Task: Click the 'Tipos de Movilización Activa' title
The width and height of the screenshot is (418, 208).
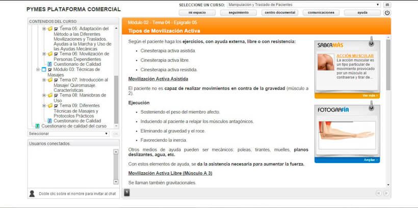Action: (164, 31)
